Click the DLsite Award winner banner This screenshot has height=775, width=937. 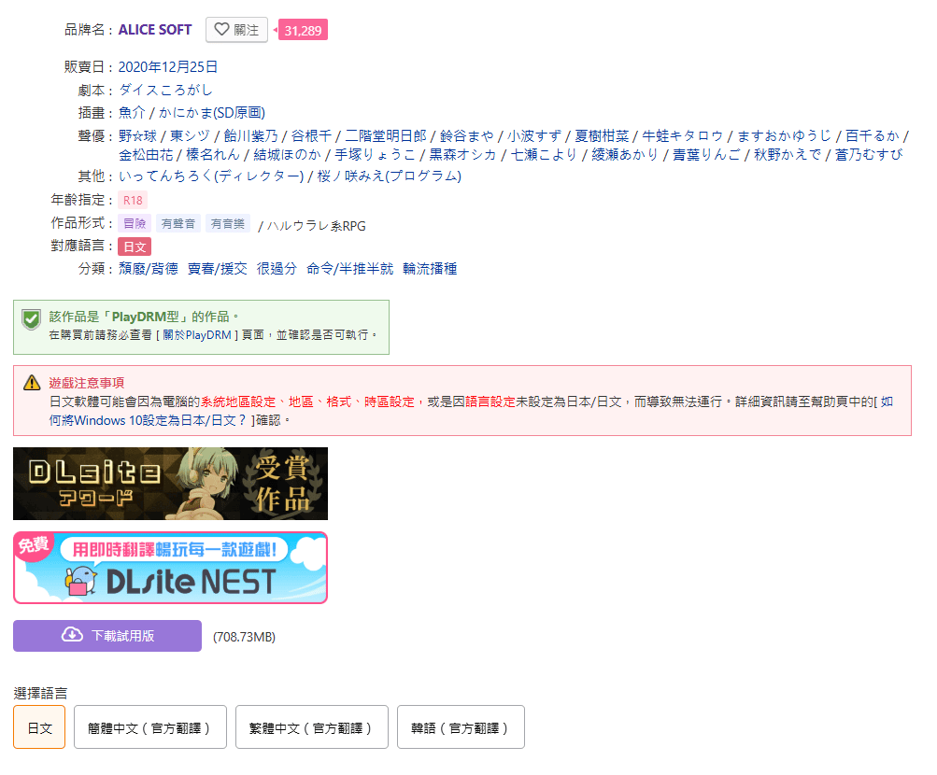pos(170,483)
